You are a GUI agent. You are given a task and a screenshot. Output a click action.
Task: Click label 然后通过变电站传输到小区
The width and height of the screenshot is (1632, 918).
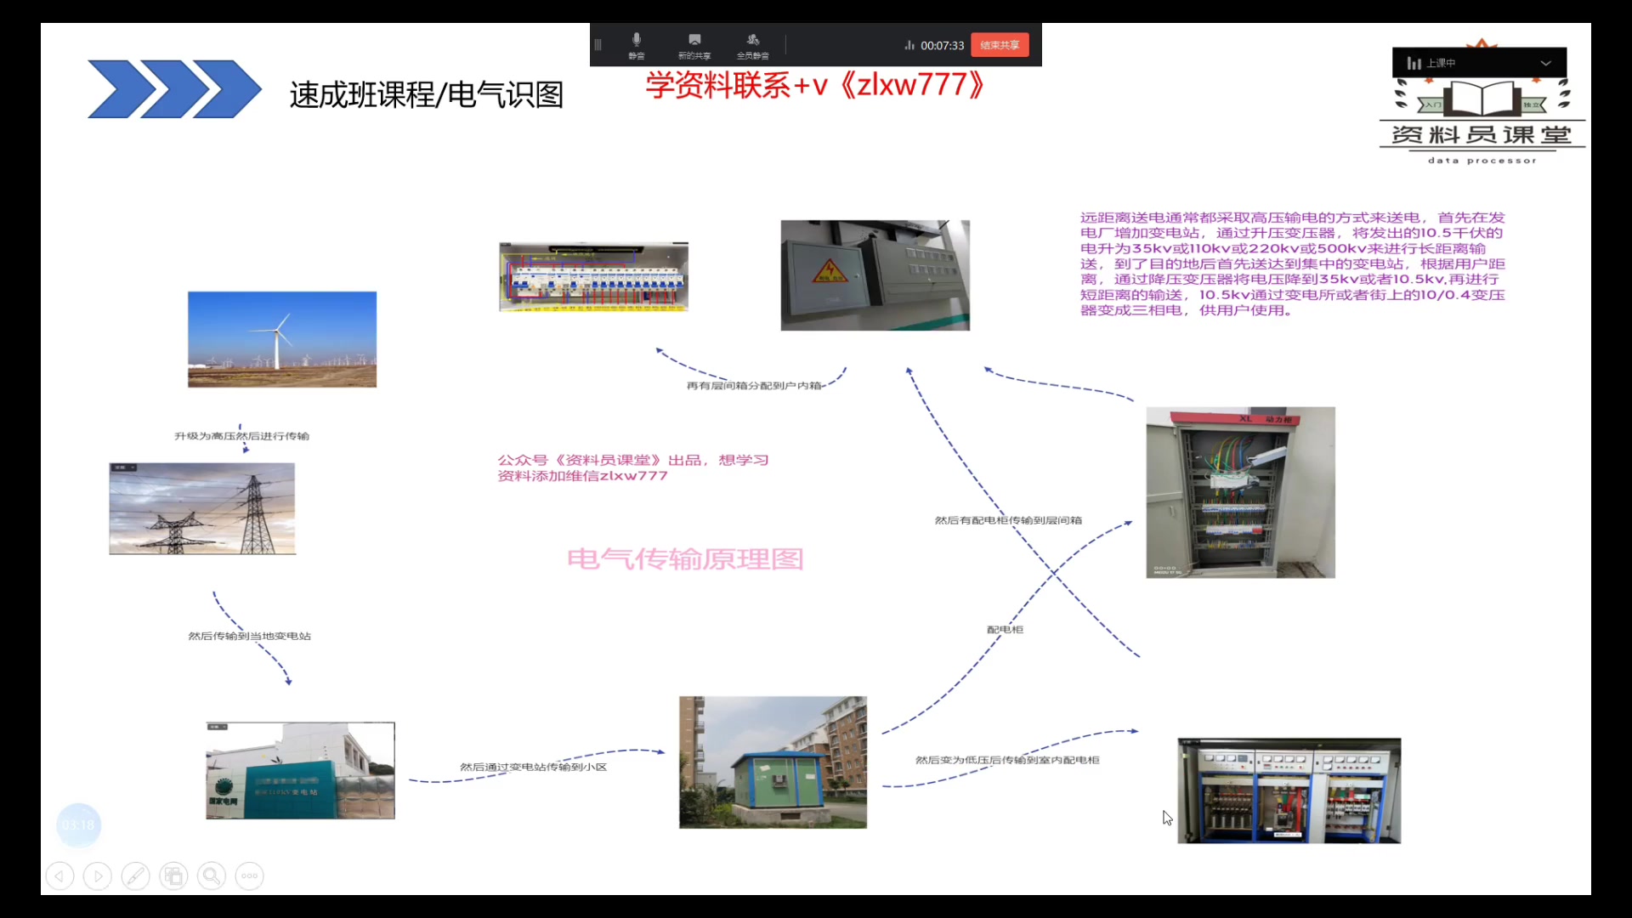click(533, 767)
